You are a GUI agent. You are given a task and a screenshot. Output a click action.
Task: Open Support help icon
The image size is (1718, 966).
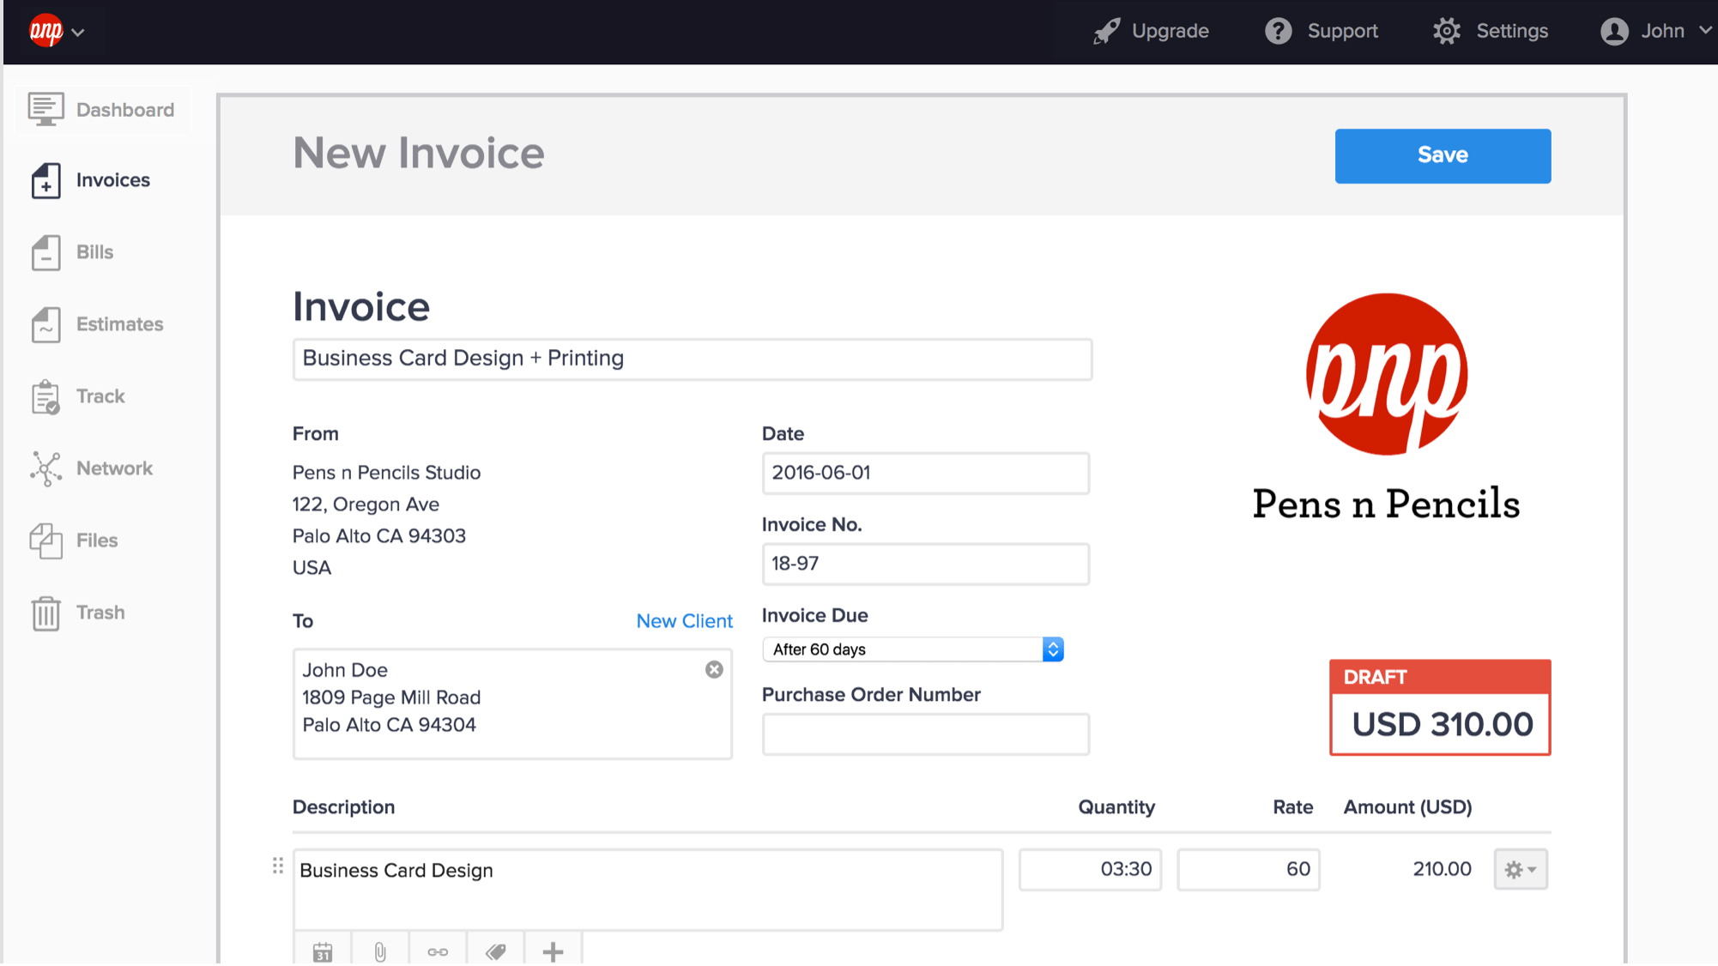(1278, 32)
